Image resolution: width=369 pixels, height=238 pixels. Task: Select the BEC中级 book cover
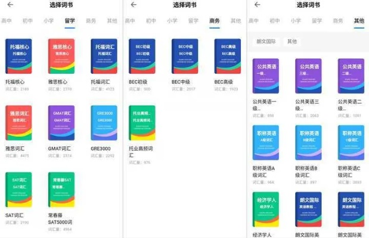click(x=185, y=56)
